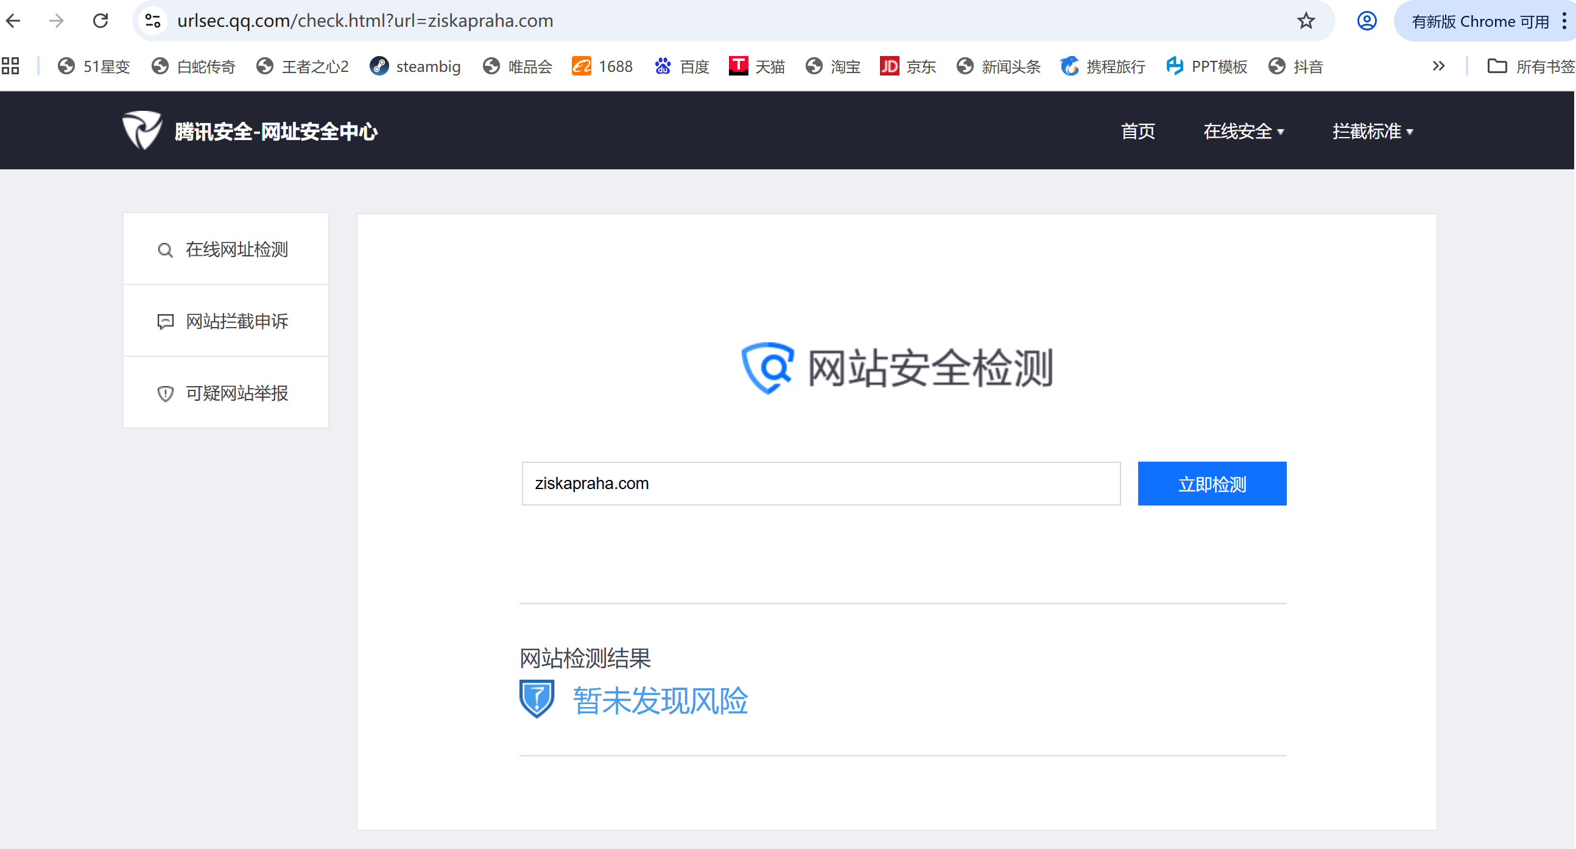The height and width of the screenshot is (849, 1576).
Task: Click the URL input field containing ziskapraha.com
Action: 820,483
